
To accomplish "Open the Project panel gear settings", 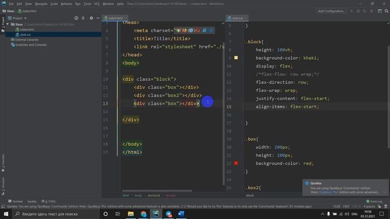I will [91, 18].
